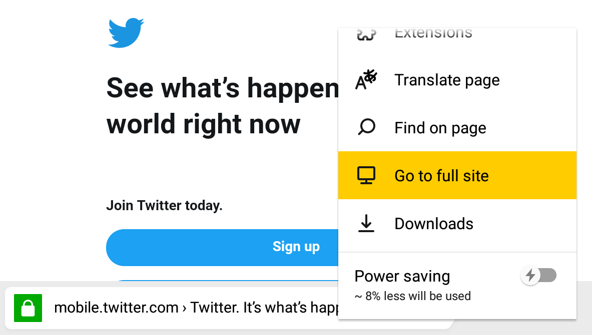Click the Downloads arrow icon
592x335 pixels.
[x=366, y=224]
